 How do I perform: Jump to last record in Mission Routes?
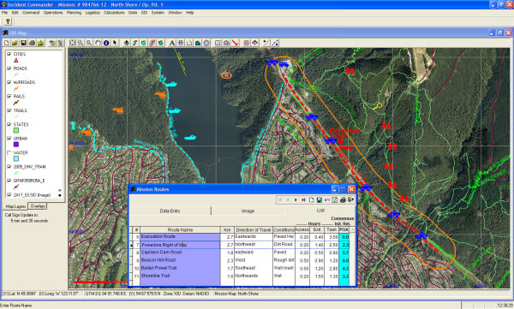pos(303,199)
